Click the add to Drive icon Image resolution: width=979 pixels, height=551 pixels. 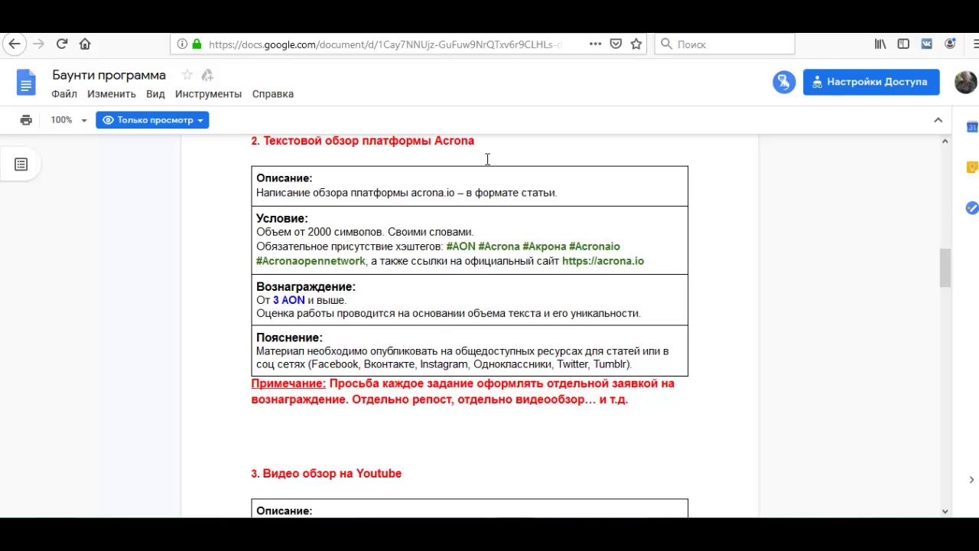tap(207, 75)
